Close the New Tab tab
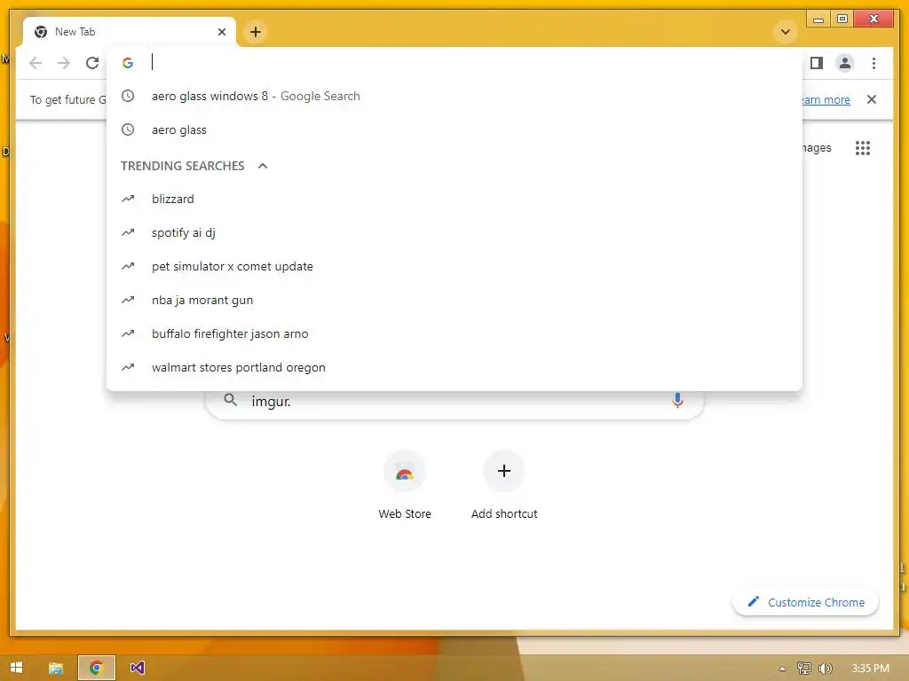The image size is (909, 681). click(x=222, y=32)
